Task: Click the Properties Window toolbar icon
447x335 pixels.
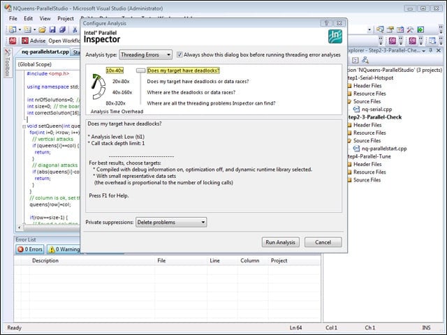Action: tap(390, 29)
